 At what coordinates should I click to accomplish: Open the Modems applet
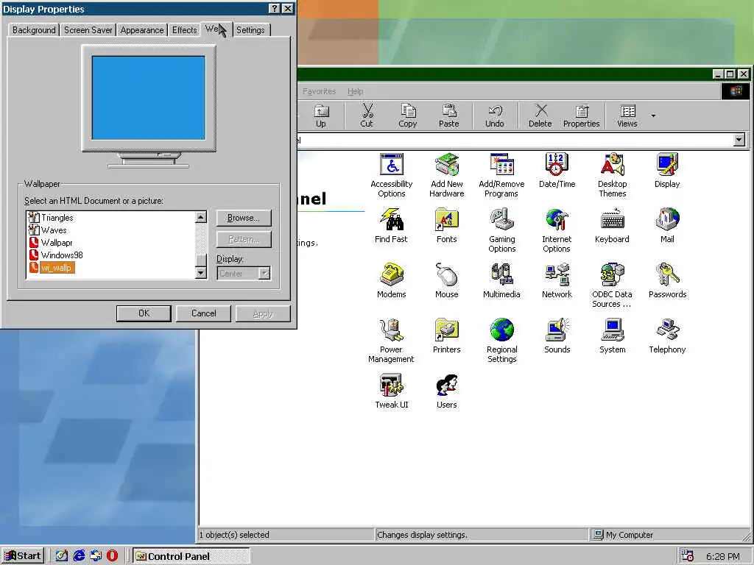392,281
